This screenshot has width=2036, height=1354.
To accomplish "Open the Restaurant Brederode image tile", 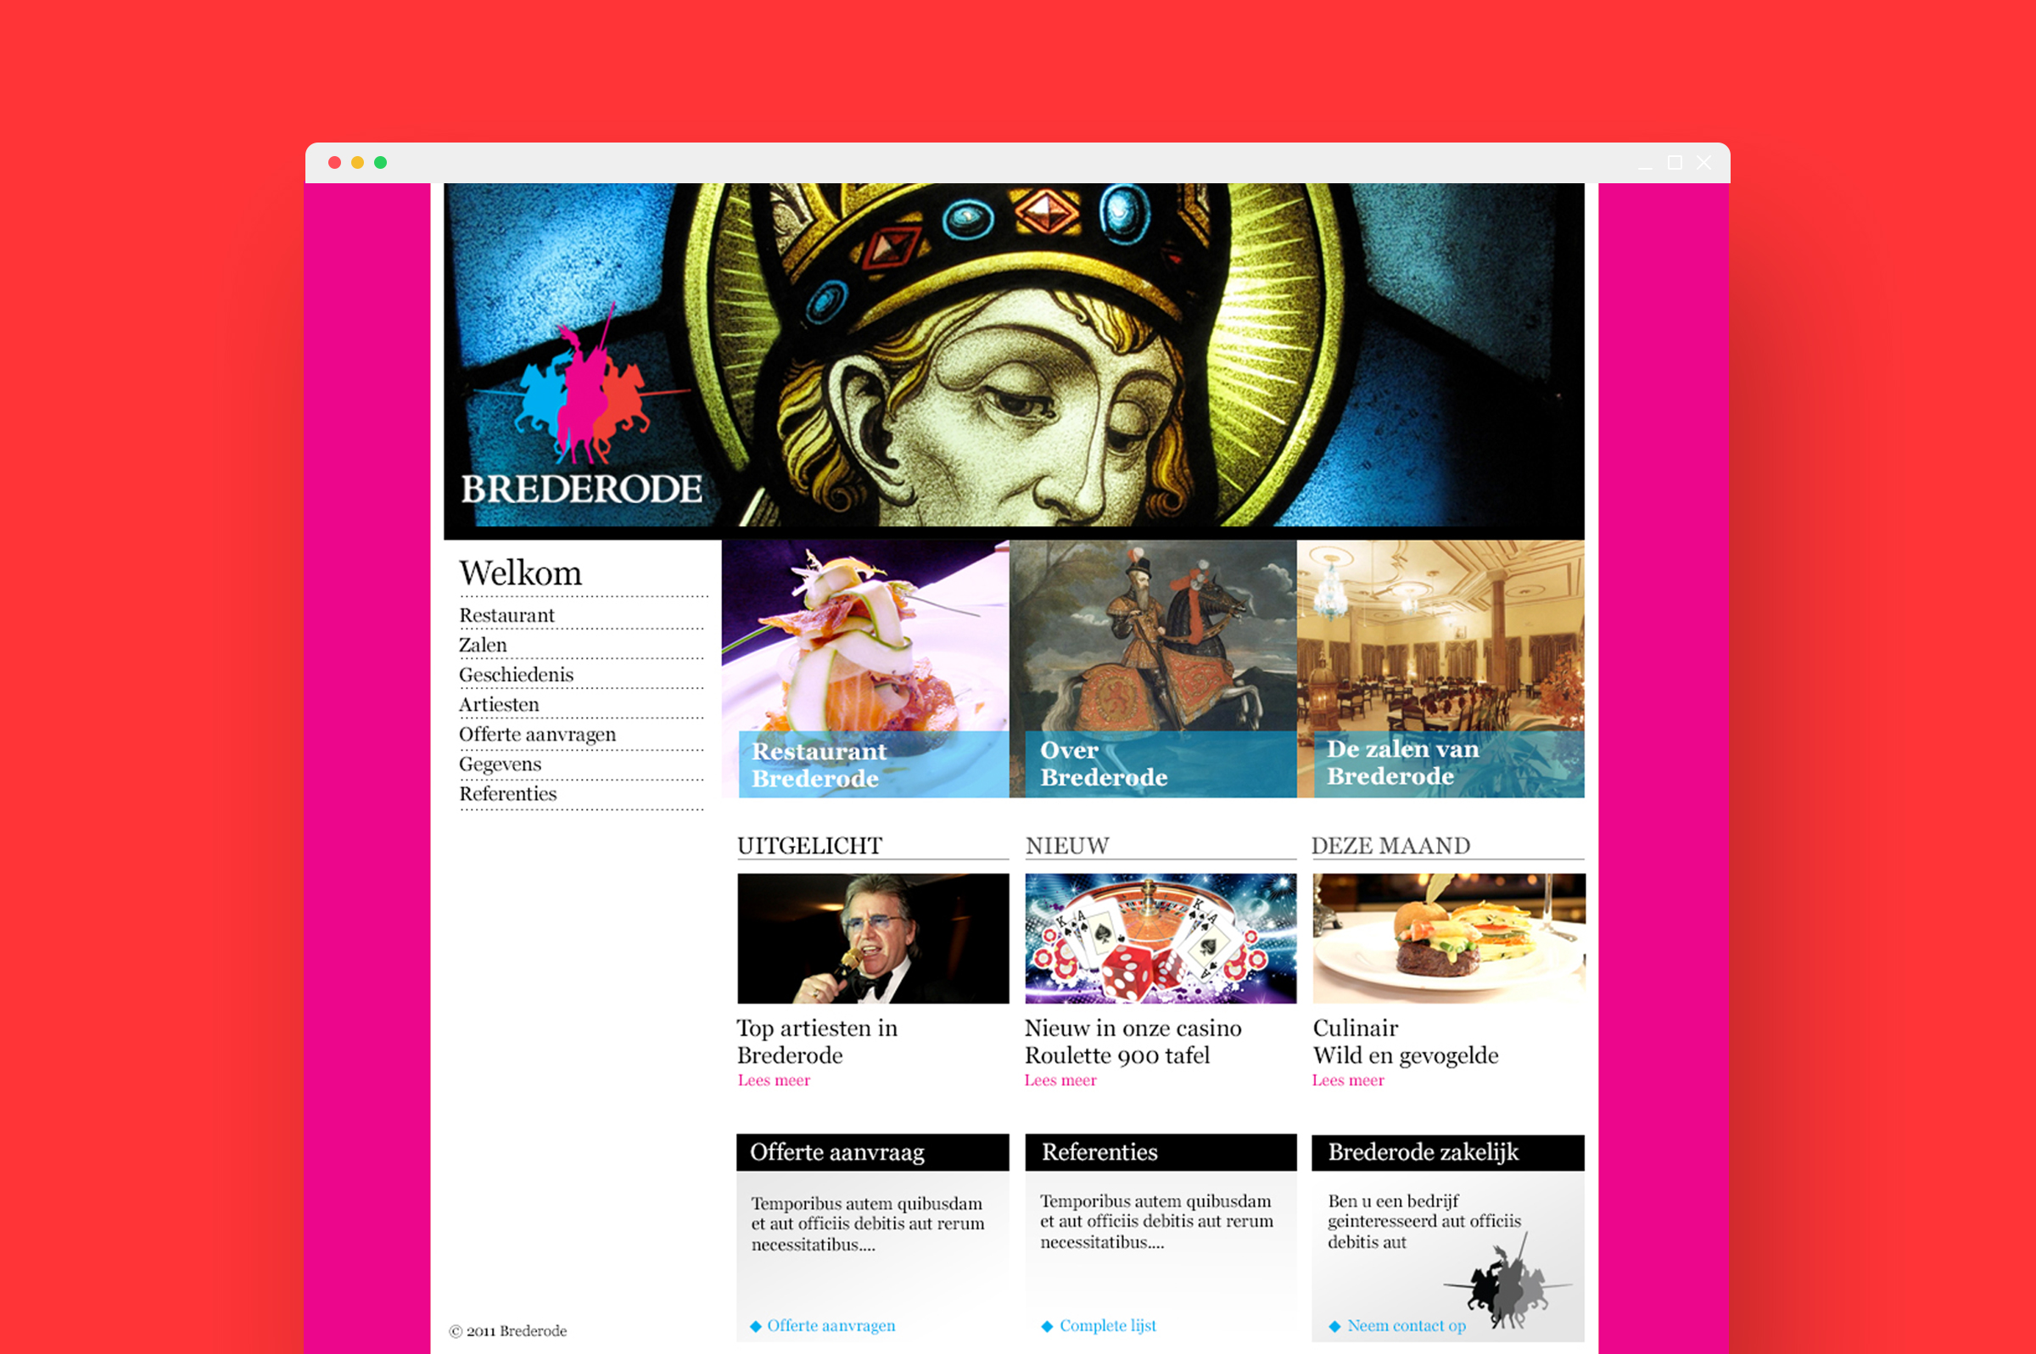I will (865, 669).
